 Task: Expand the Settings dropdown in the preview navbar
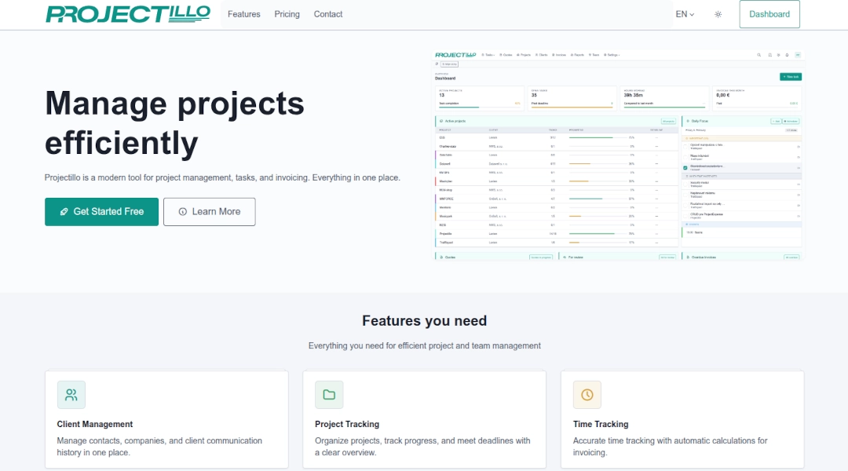pos(612,54)
